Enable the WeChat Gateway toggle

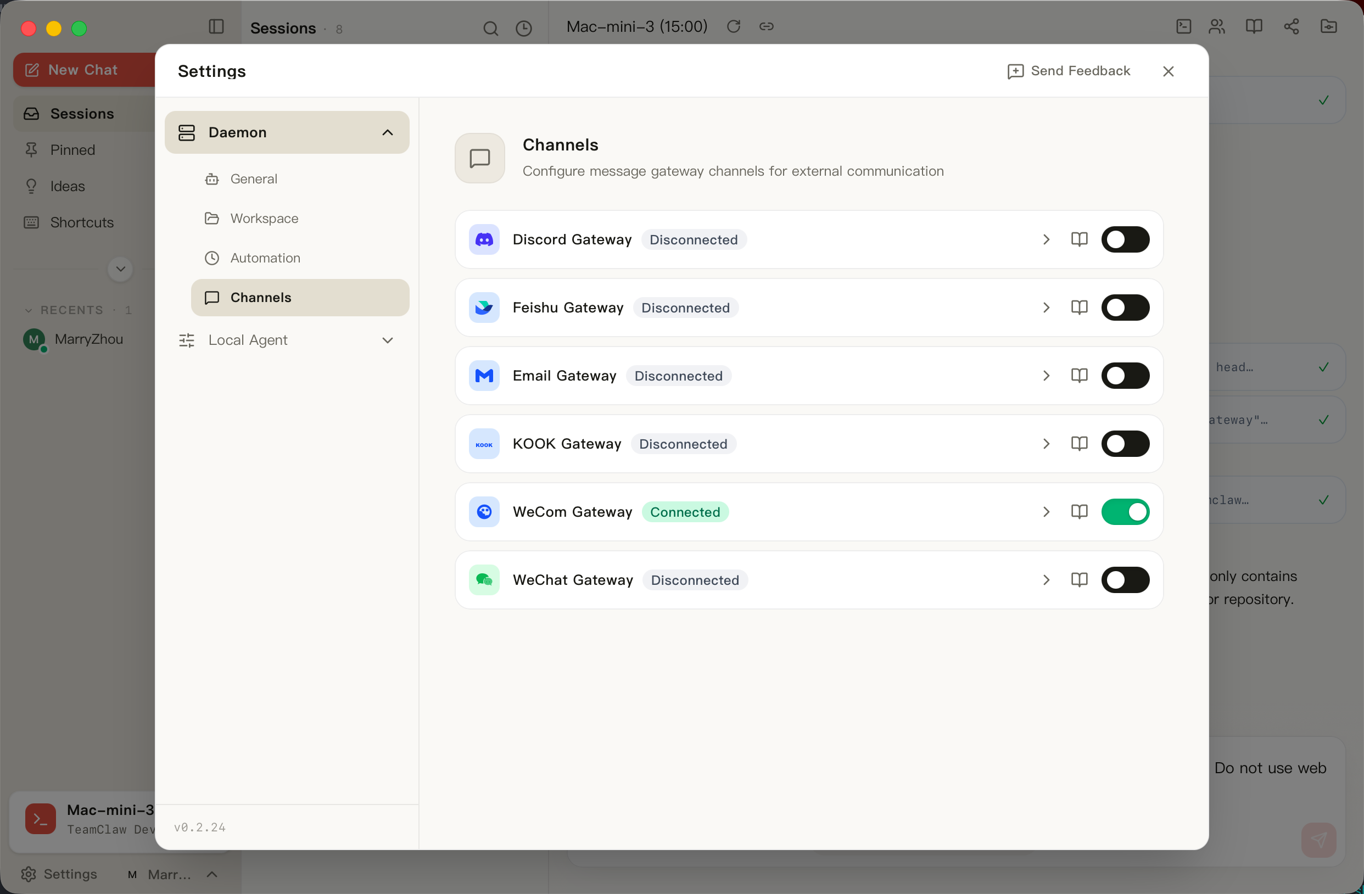coord(1125,580)
